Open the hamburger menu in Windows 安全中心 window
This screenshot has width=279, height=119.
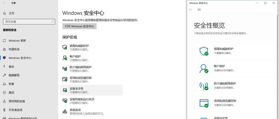pos(199,10)
